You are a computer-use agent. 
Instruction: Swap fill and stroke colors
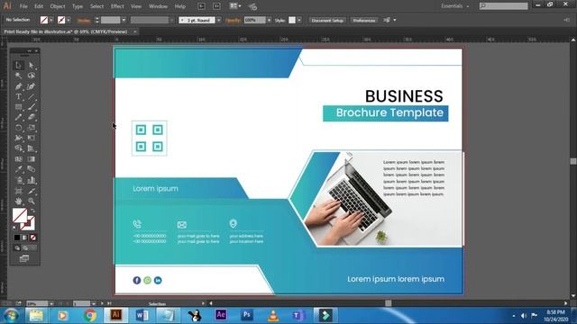[32, 211]
